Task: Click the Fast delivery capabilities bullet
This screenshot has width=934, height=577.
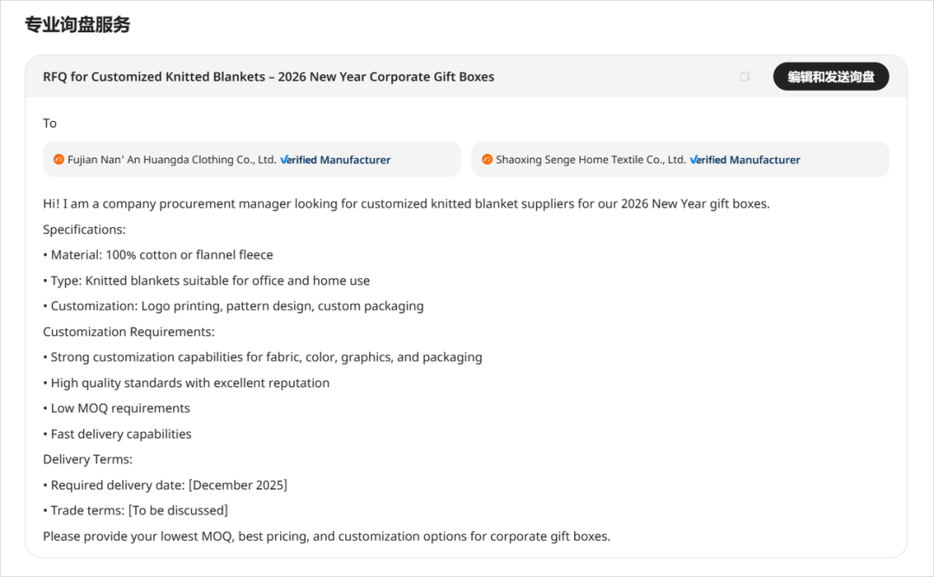Action: coord(121,434)
